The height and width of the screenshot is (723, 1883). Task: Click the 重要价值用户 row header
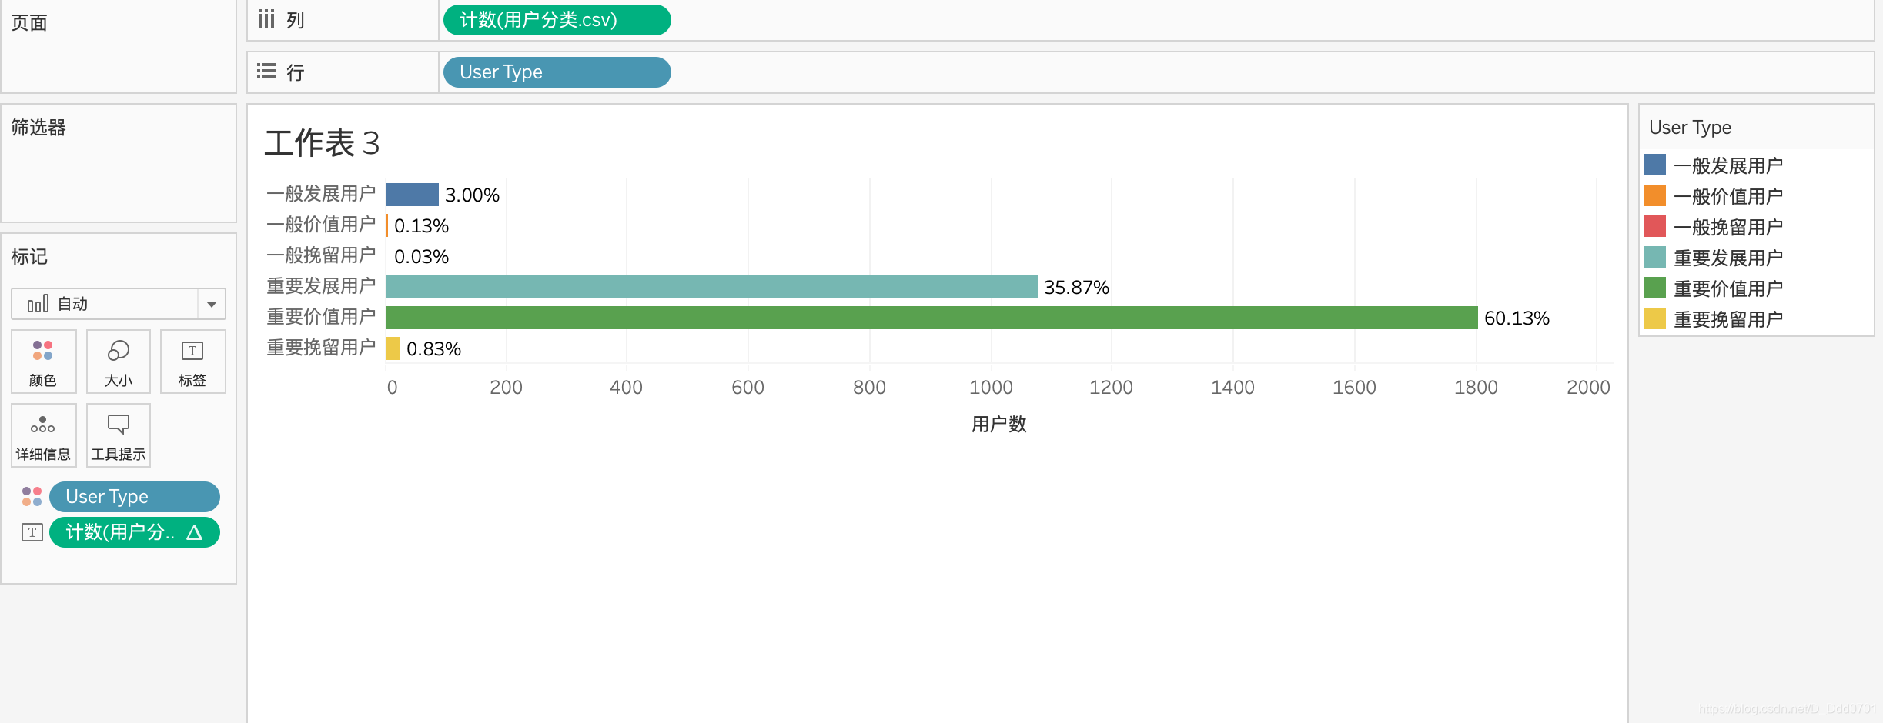[x=321, y=317]
